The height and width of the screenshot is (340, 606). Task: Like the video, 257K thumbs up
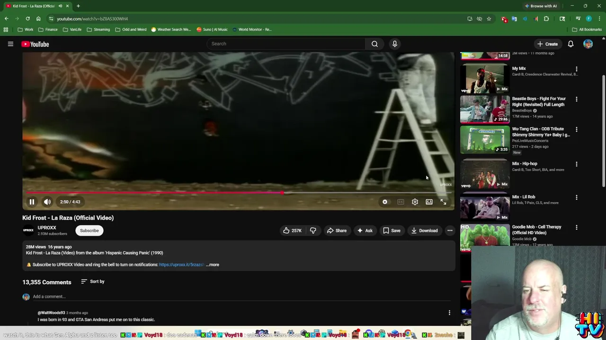[x=292, y=230]
